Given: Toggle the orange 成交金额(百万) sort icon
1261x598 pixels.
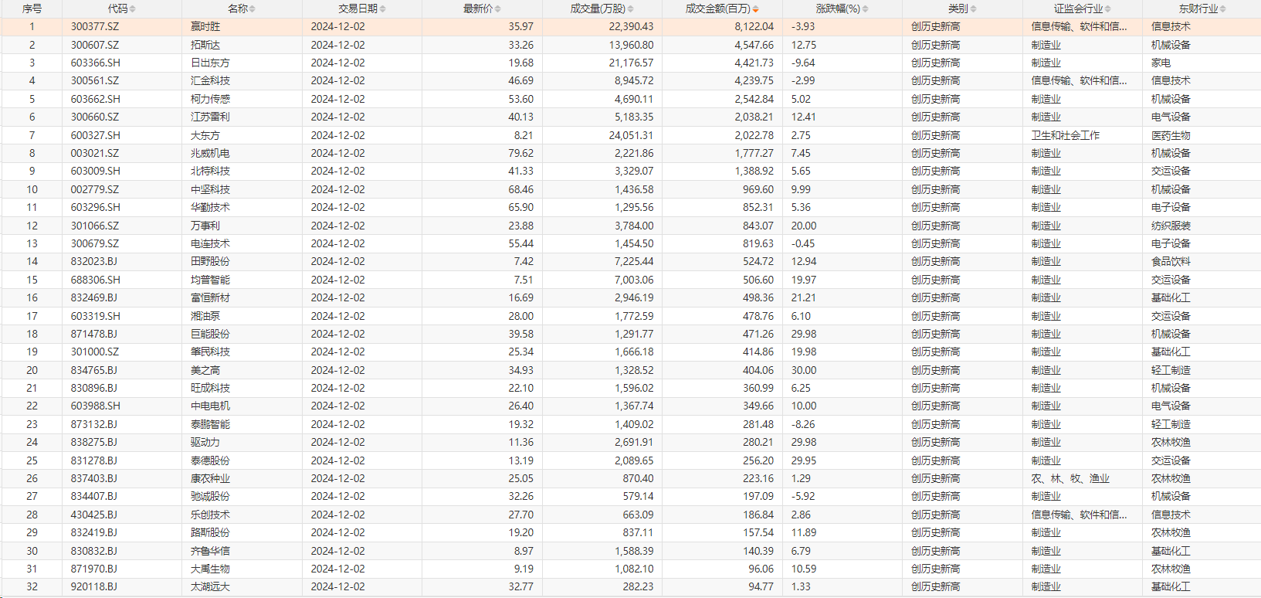Looking at the screenshot, I should (x=755, y=9).
